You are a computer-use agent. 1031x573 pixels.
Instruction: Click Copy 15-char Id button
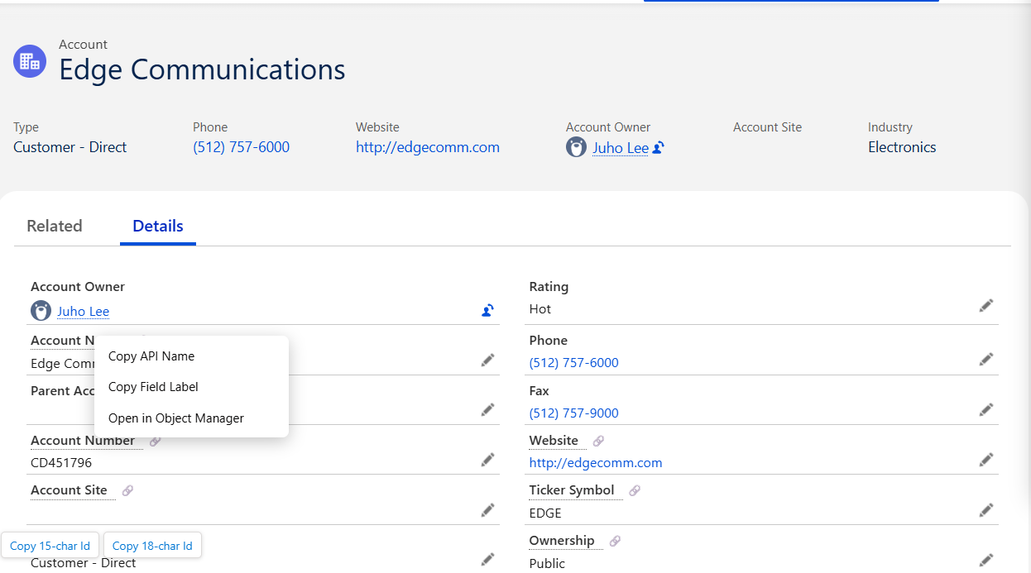50,546
